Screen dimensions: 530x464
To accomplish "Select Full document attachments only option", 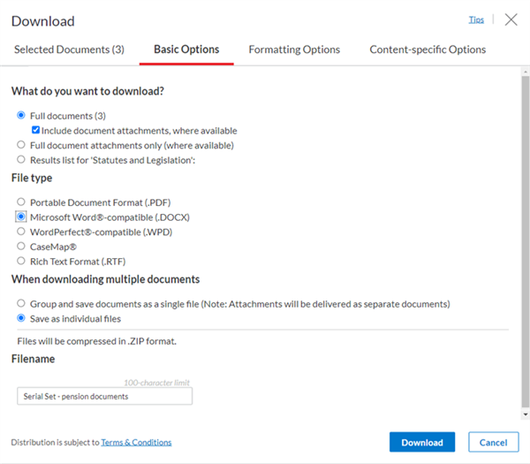I will click(21, 145).
